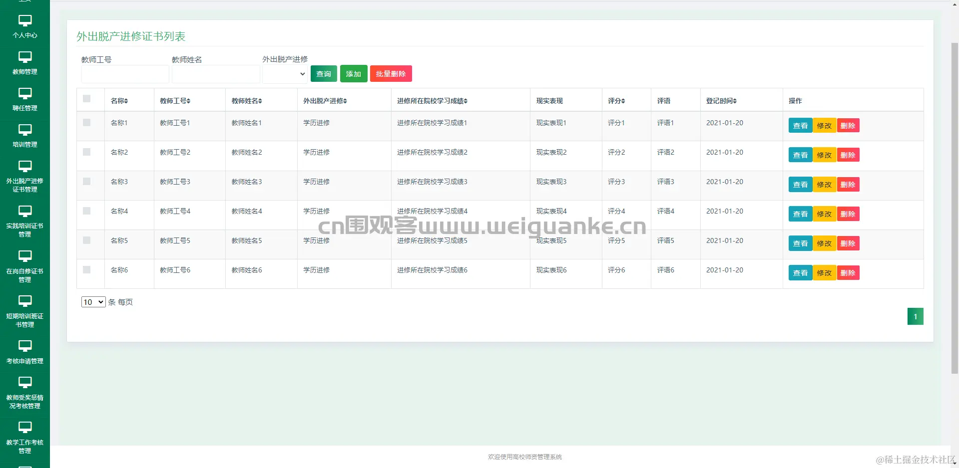The image size is (959, 468).
Task: Open 在岗自修证书管理 sidebar icon
Action: click(25, 256)
